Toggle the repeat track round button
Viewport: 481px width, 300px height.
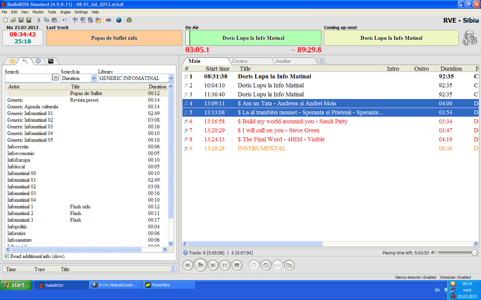(254, 266)
